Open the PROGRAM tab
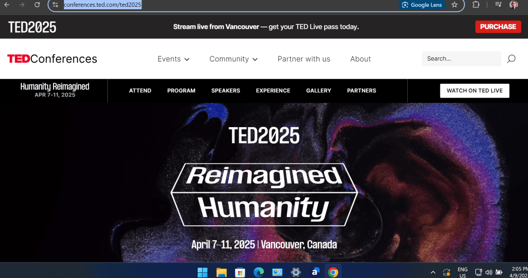528x278 pixels. coord(181,90)
